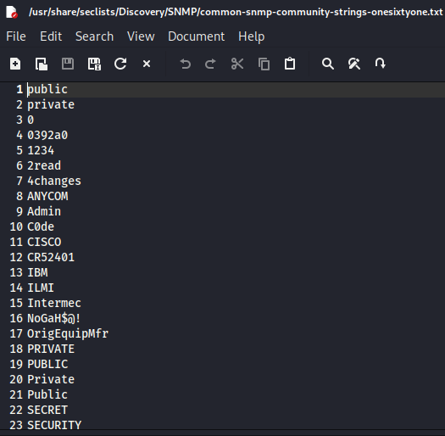Click the file path in the title bar
The width and height of the screenshot is (445, 436).
(236, 12)
